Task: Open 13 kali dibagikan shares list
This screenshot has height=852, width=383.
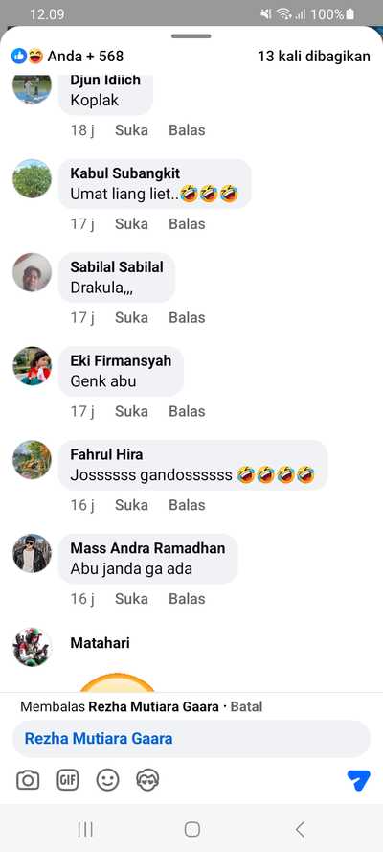Action: 314,56
